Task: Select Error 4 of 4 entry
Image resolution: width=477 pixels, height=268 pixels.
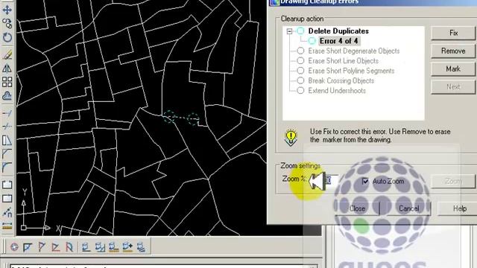Action: [x=338, y=41]
